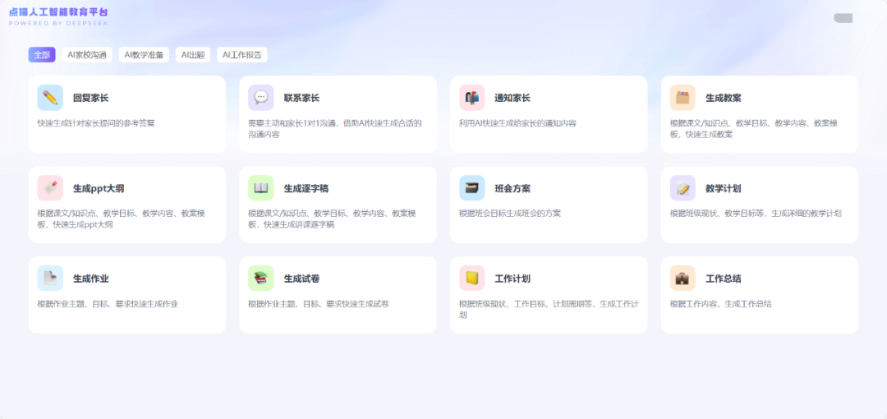This screenshot has width=887, height=419.
Task: Open the 班会方案 card title
Action: coord(512,189)
